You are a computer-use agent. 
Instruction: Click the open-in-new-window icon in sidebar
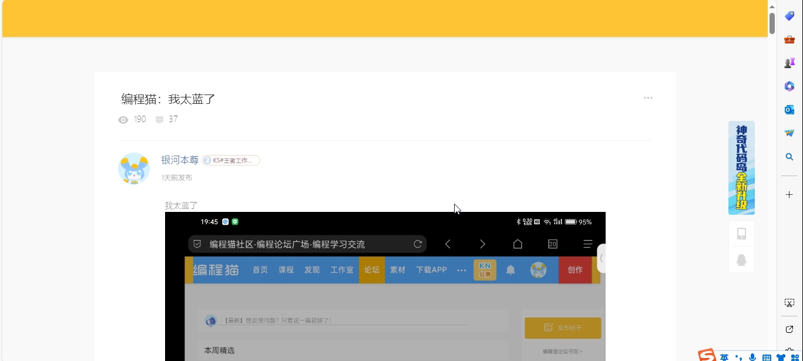click(789, 329)
